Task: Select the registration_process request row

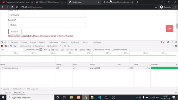Action: click(x=89, y=68)
